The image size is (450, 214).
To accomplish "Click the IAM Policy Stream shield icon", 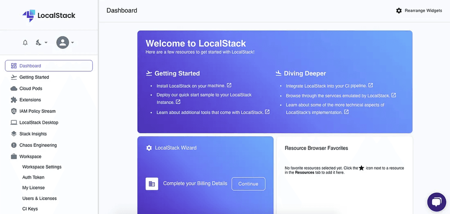I will click(x=14, y=111).
